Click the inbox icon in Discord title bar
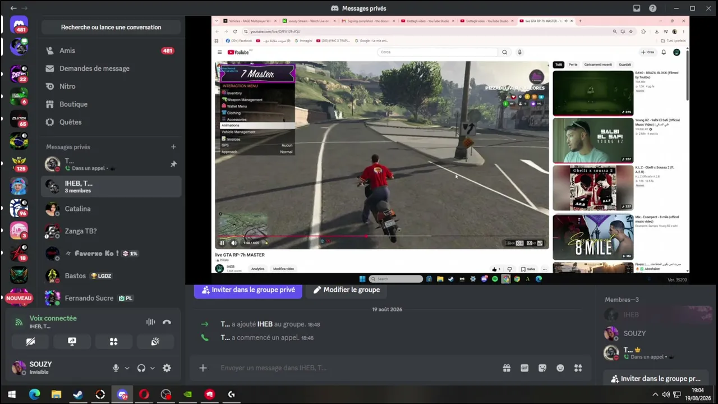This screenshot has height=404, width=718. (x=637, y=8)
